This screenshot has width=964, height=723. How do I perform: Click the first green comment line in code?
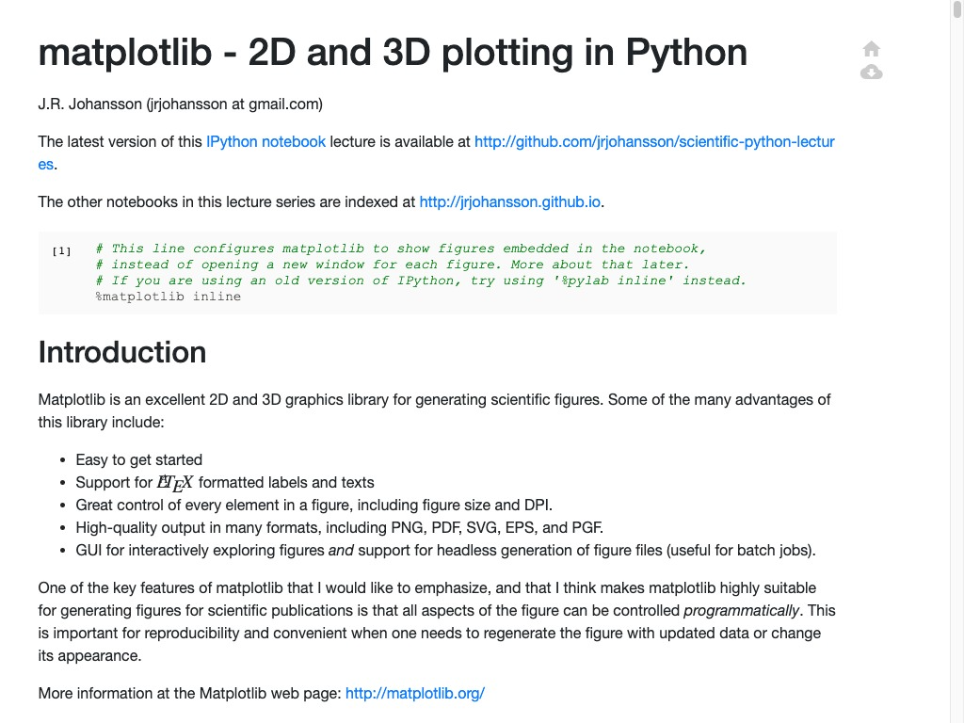click(401, 249)
